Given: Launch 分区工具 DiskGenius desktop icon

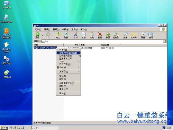Looking at the screenshot, I should pyautogui.click(x=7, y=33).
